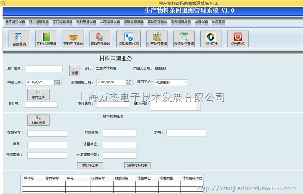Image resolution: width=303 pixels, height=194 pixels.
Task: Focus the 零件名称 input field
Action: (113, 104)
